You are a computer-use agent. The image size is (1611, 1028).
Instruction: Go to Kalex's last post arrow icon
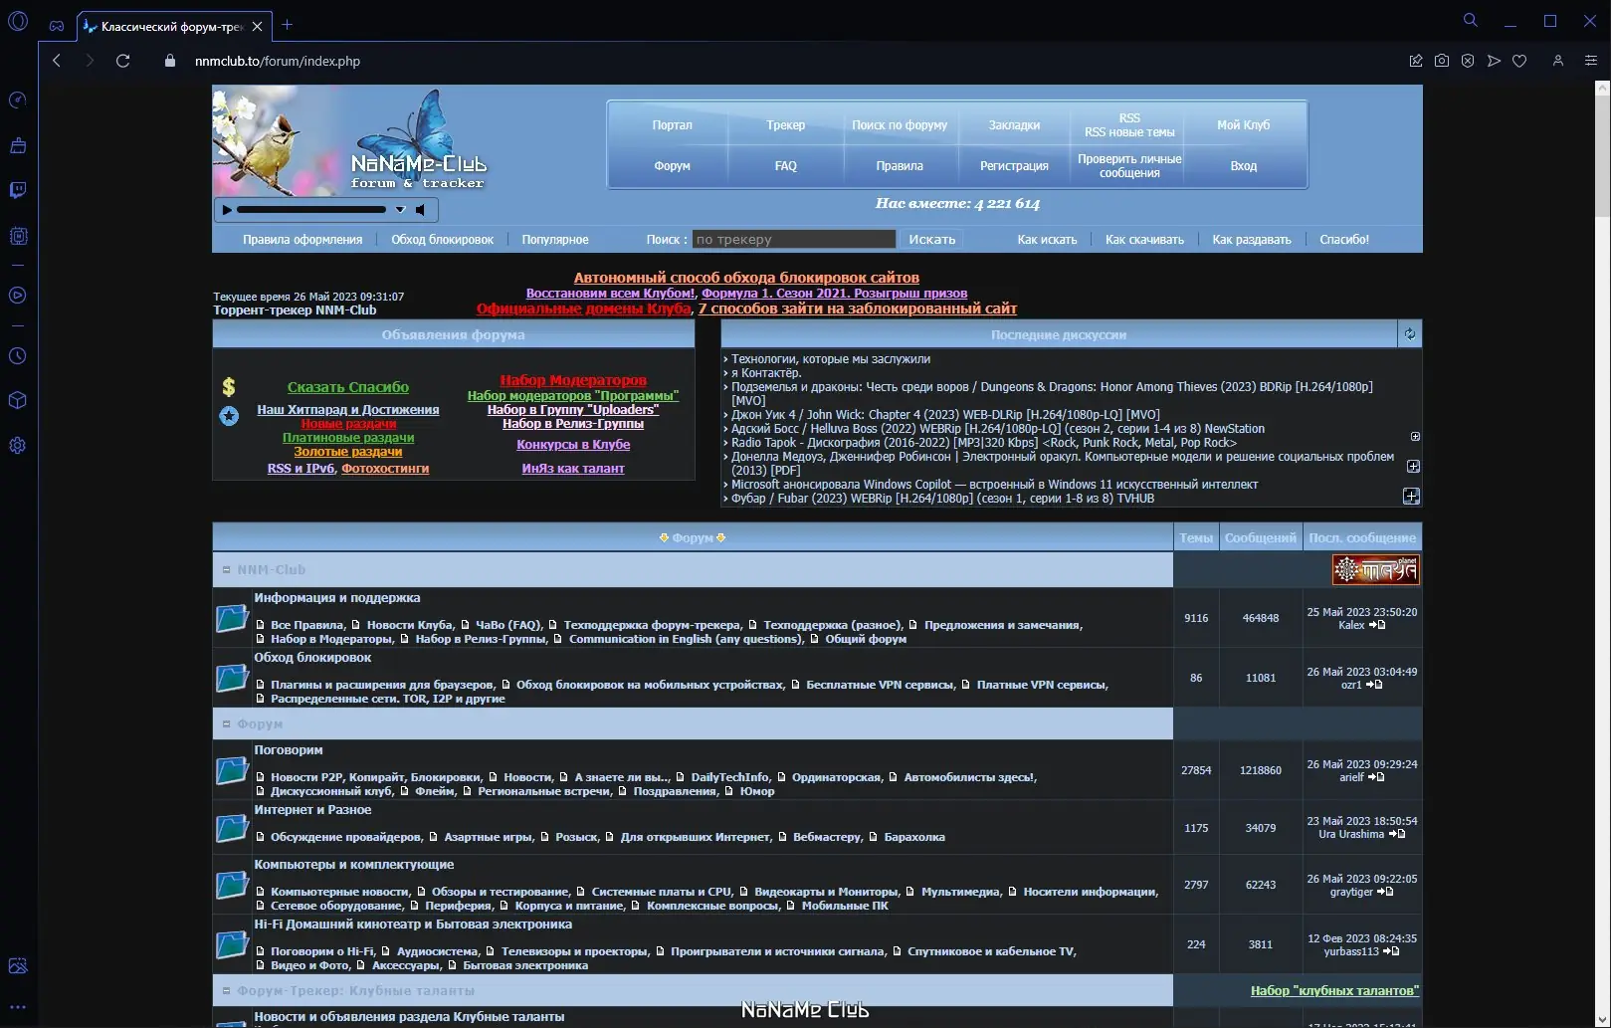pyautogui.click(x=1377, y=625)
